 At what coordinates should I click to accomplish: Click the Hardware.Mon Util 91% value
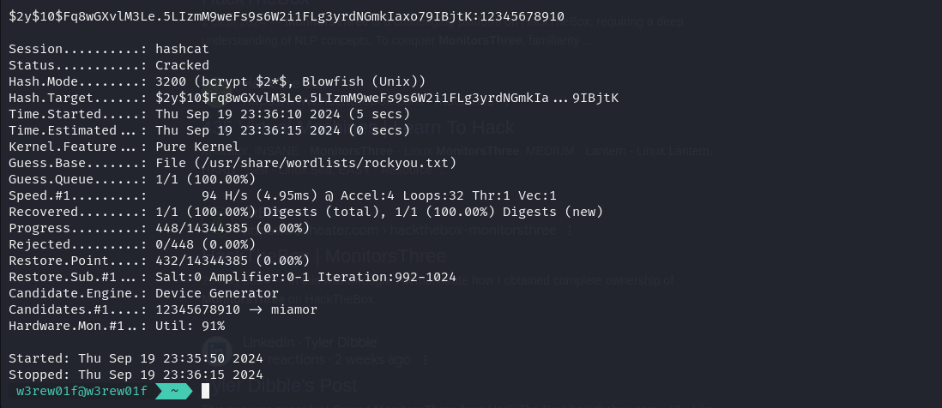pos(190,326)
